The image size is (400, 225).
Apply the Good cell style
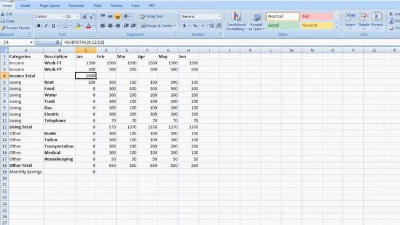pyautogui.click(x=282, y=25)
